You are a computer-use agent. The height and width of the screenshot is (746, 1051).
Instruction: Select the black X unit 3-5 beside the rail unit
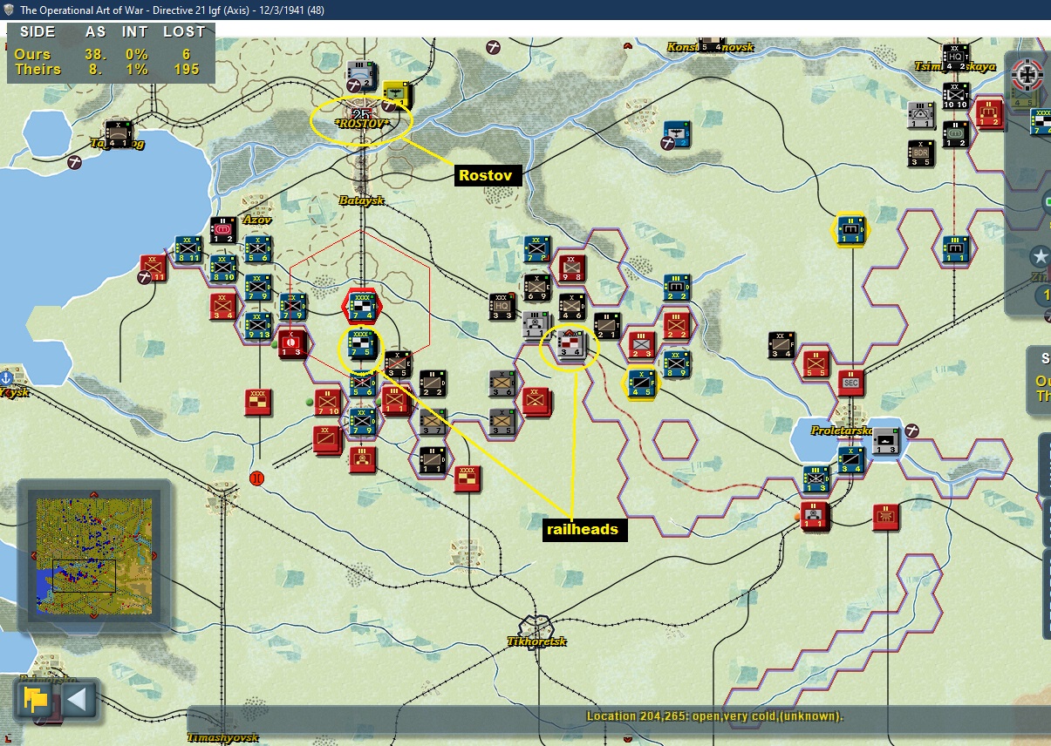click(398, 363)
